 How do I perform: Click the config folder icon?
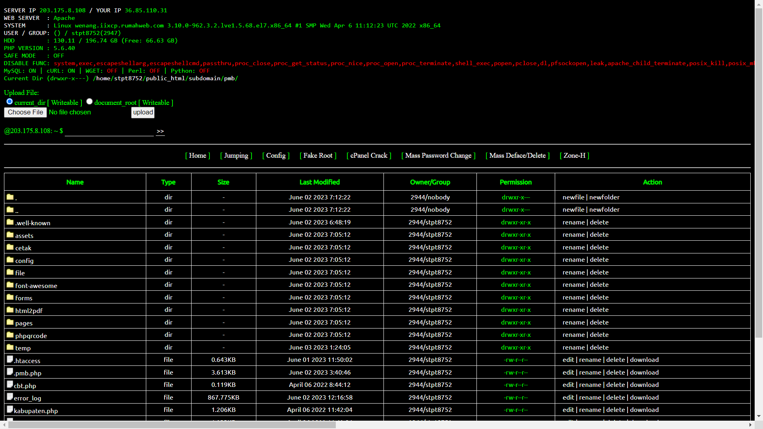pos(10,260)
